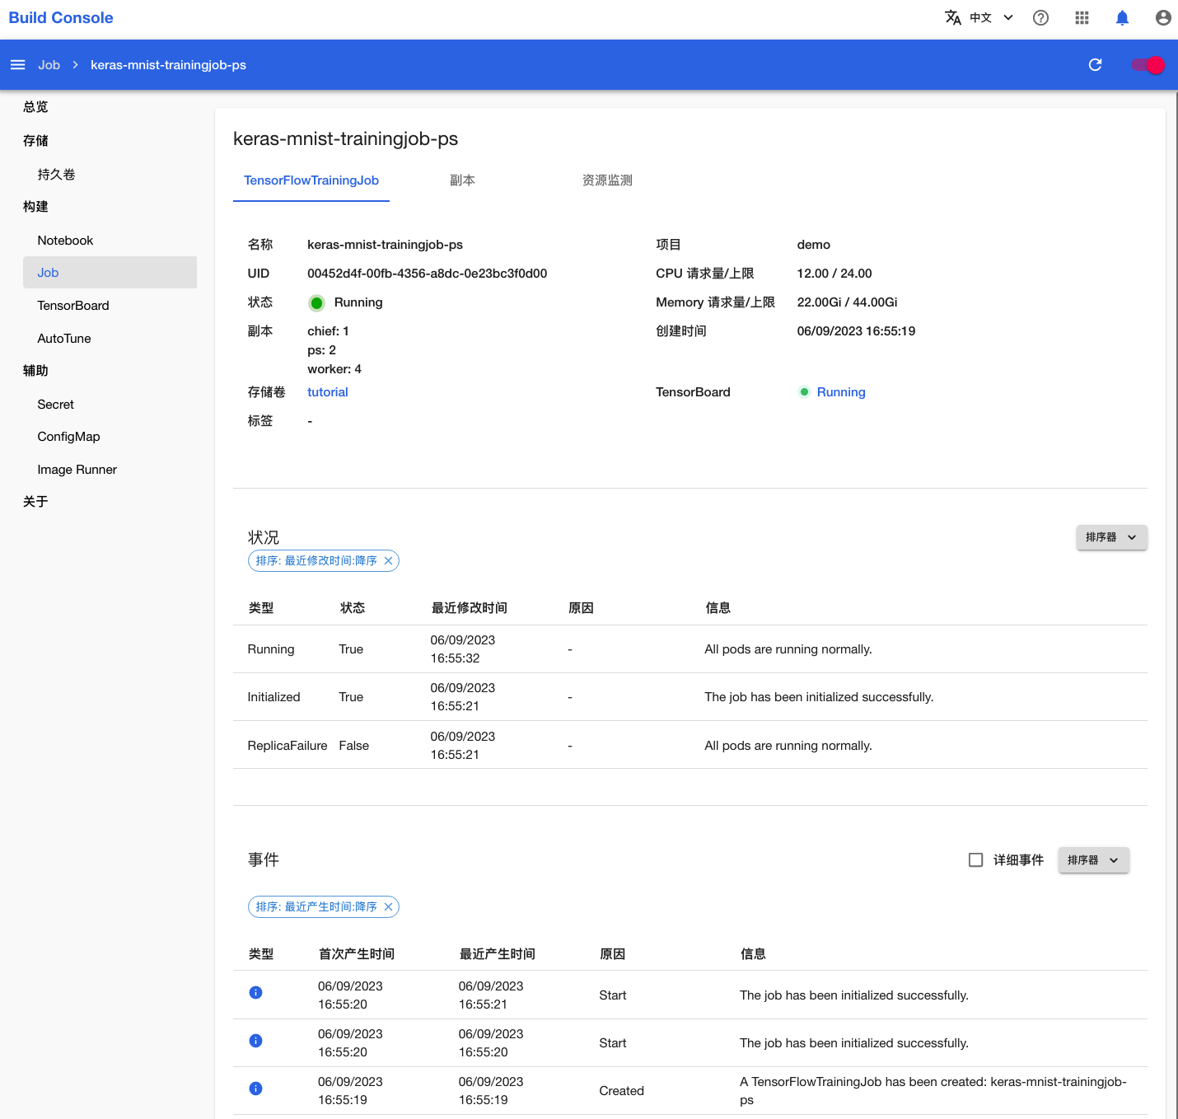Toggle the red switch in blue header

(1148, 65)
